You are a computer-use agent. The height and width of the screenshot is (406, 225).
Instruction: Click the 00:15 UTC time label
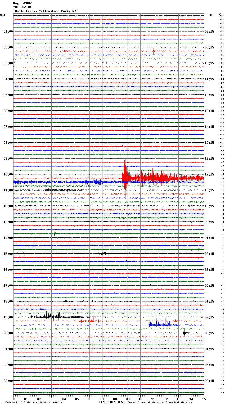[x=209, y=286]
